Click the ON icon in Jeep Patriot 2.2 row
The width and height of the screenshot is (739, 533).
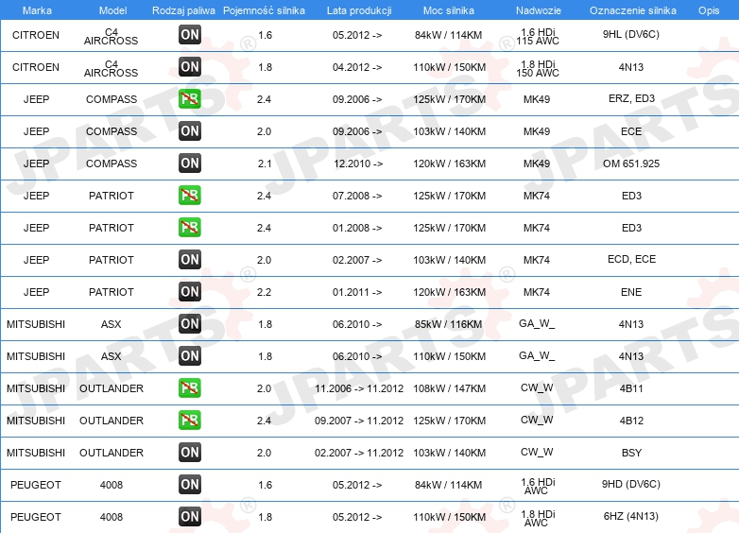click(x=190, y=292)
